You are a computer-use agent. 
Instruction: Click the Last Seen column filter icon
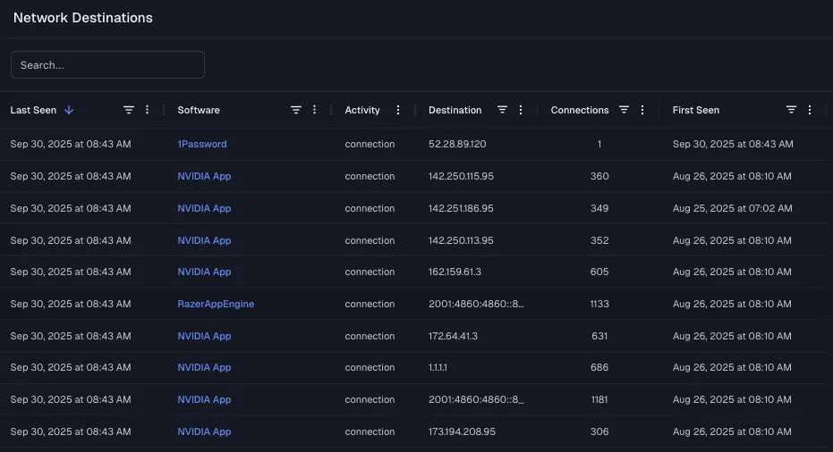coord(129,110)
